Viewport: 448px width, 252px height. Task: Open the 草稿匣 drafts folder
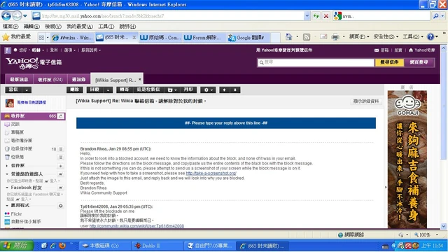tap(17, 132)
